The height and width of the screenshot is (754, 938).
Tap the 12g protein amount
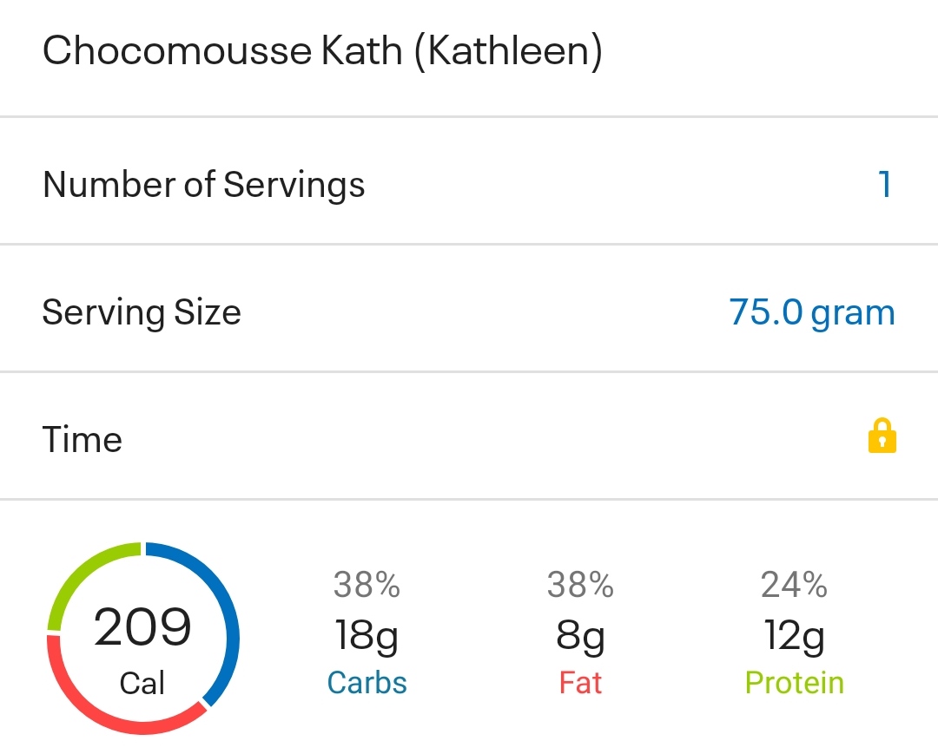click(x=794, y=637)
